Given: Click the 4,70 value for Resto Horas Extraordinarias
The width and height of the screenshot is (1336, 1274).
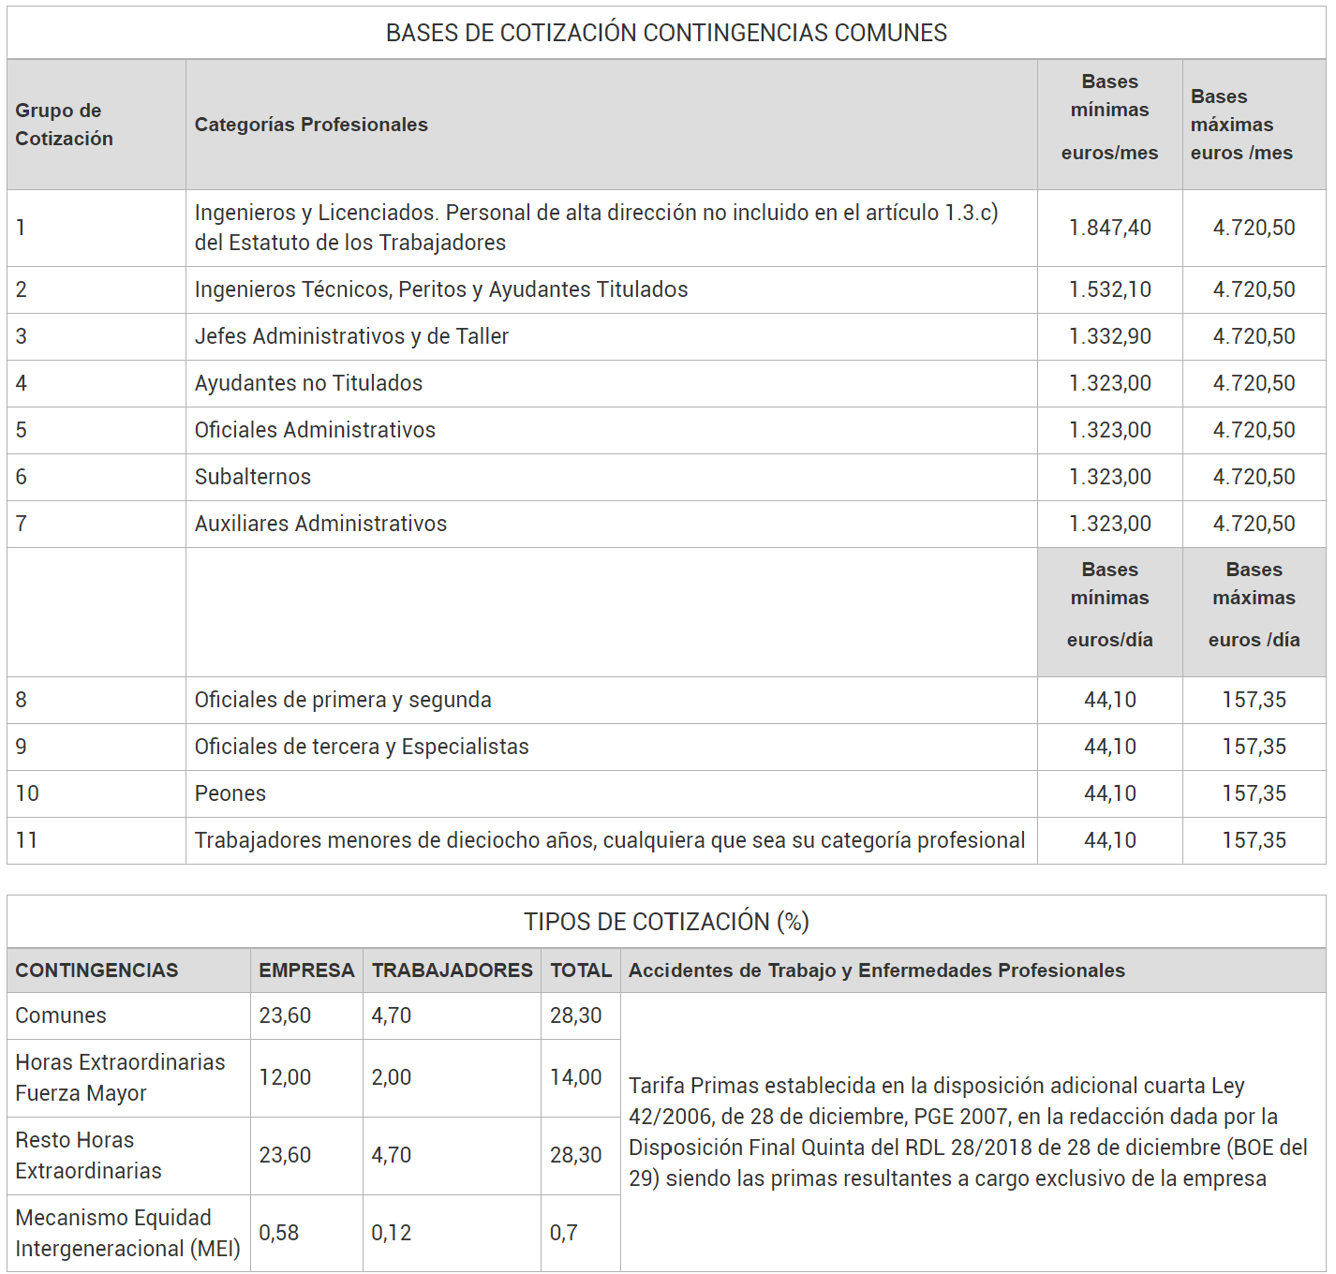Looking at the screenshot, I should click(392, 1155).
